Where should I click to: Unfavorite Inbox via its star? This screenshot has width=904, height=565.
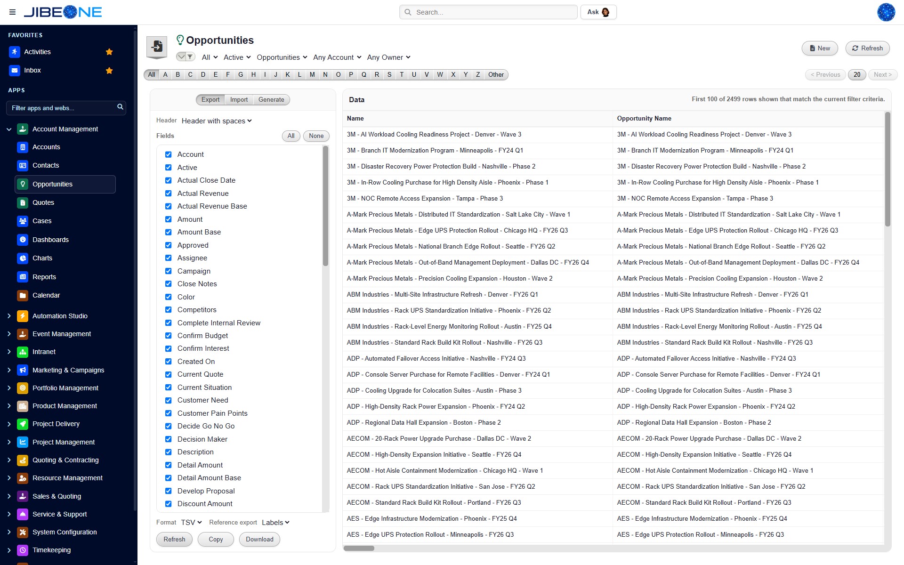pos(109,71)
